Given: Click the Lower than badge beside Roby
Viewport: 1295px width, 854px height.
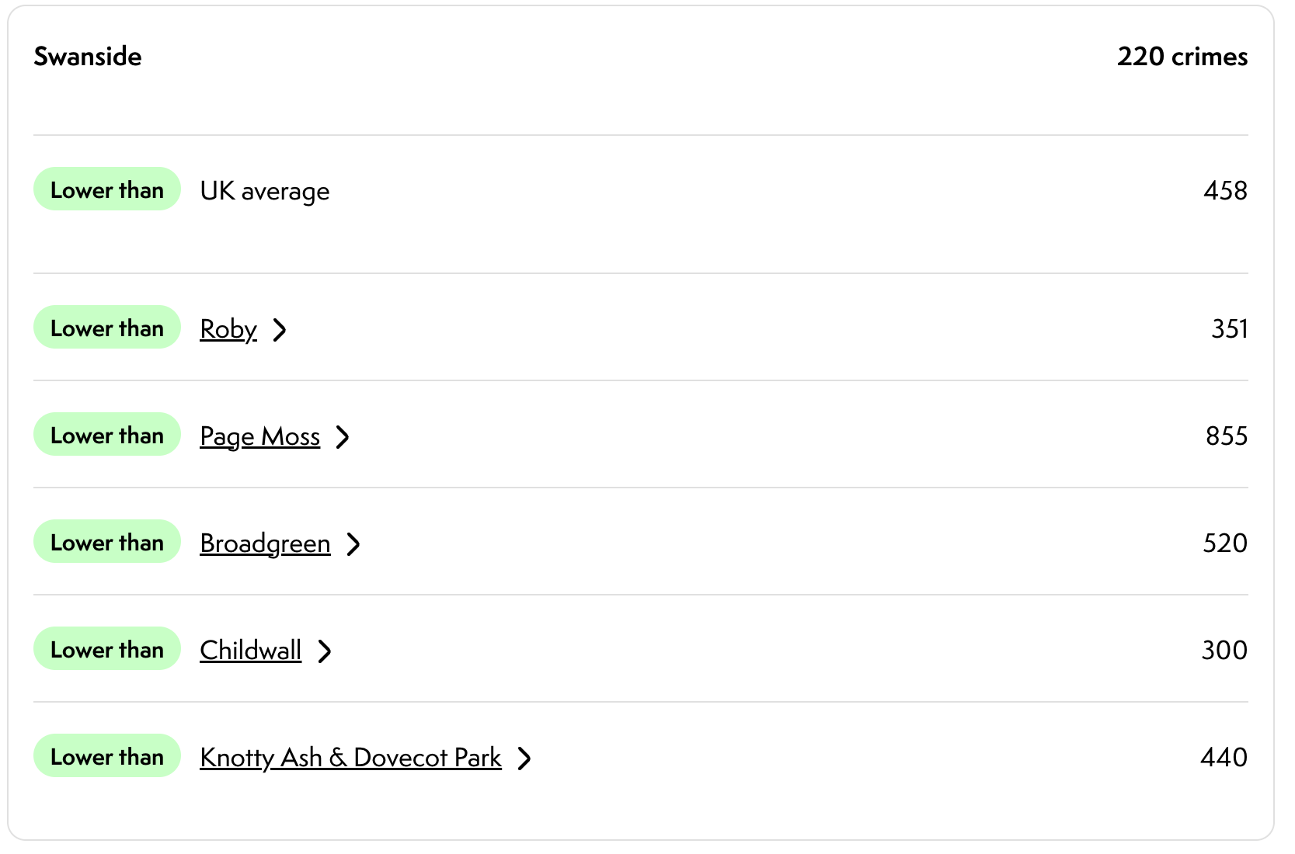Looking at the screenshot, I should pyautogui.click(x=107, y=328).
